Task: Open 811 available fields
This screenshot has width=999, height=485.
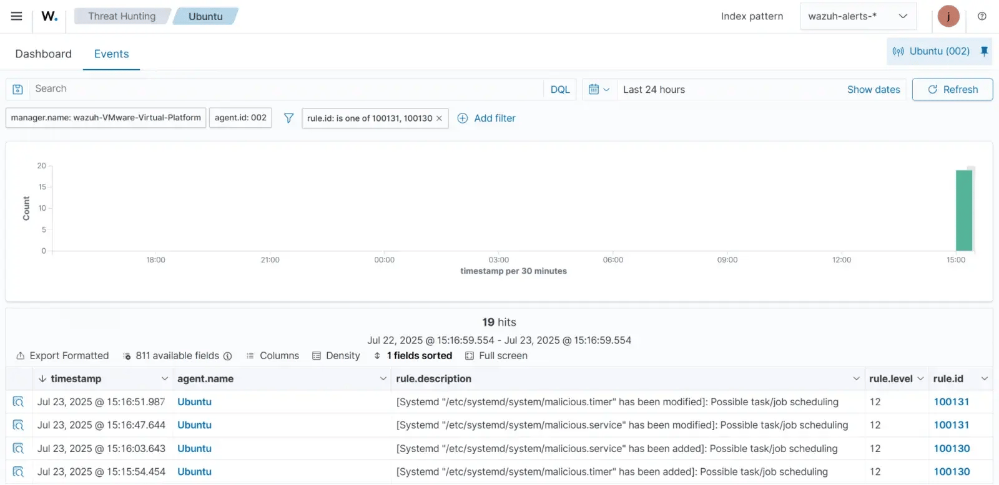Action: (x=172, y=355)
